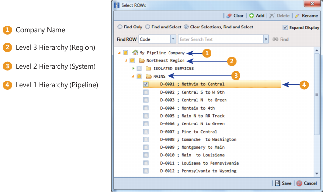Screen dimensions: 323x192
Task: Select Clear Selections, Find and Select option
Action: (x=186, y=27)
